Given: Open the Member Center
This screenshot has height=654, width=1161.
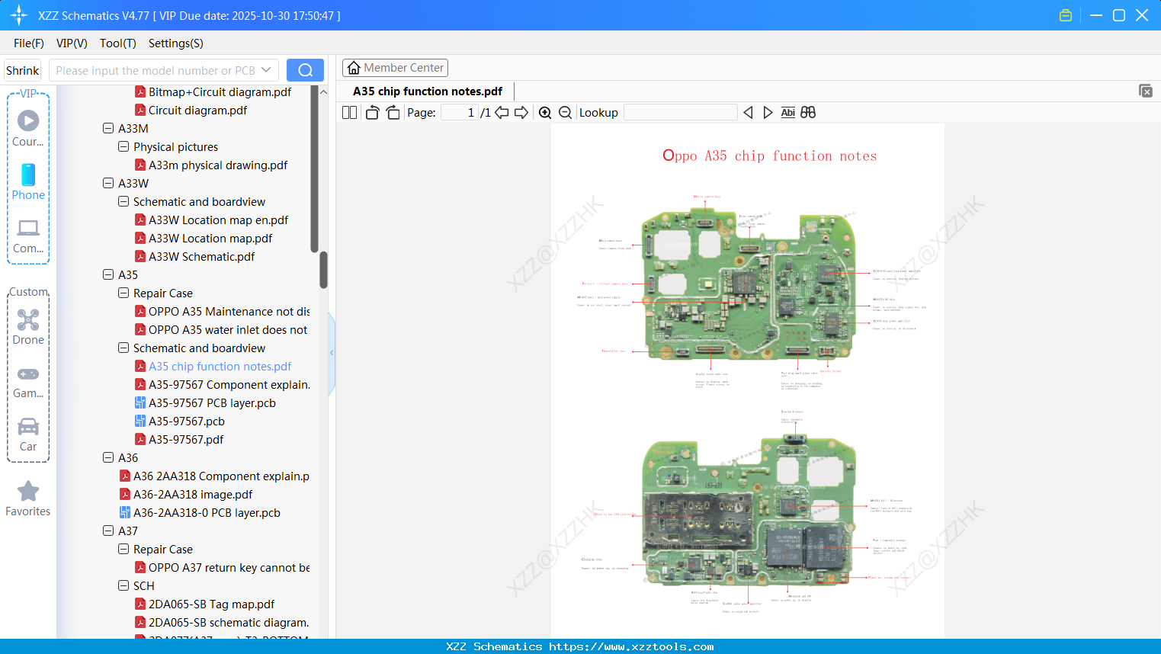Looking at the screenshot, I should [x=395, y=67].
